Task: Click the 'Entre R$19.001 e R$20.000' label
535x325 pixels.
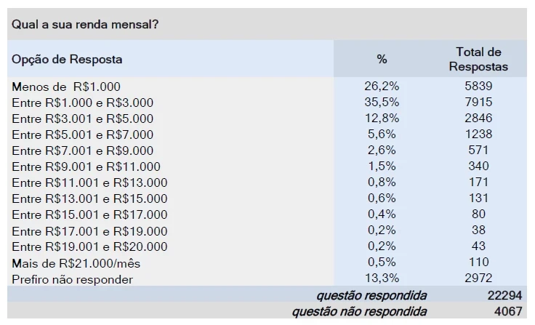Action: point(89,246)
